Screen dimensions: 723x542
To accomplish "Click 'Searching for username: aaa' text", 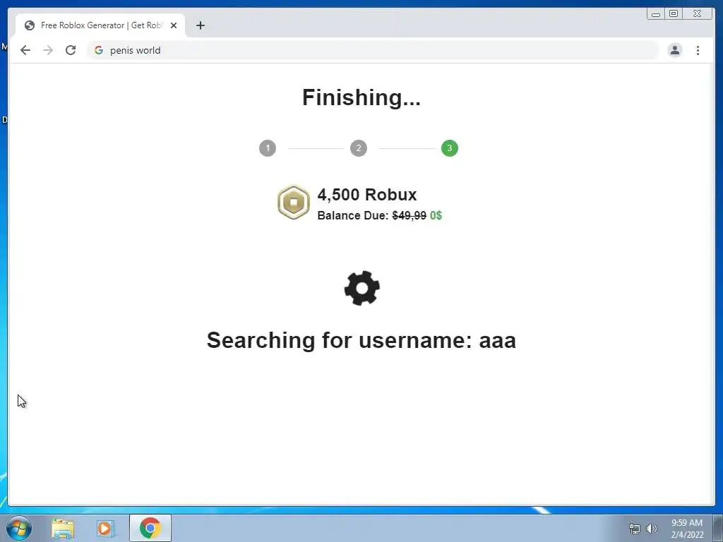I will coord(361,341).
